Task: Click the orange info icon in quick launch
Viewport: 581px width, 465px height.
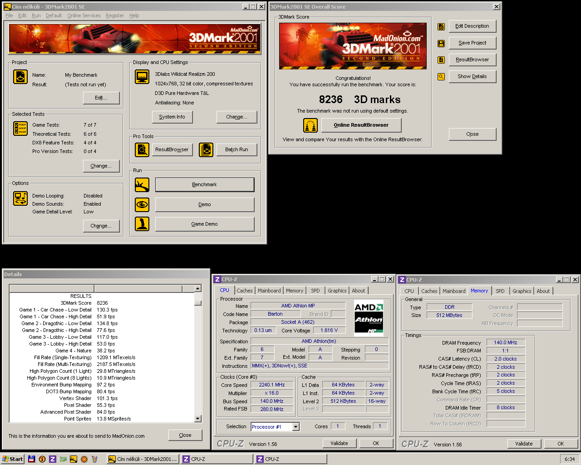Action: pyautogui.click(x=42, y=459)
